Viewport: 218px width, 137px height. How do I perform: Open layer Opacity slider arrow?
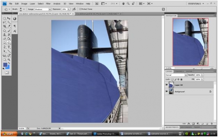202,75
